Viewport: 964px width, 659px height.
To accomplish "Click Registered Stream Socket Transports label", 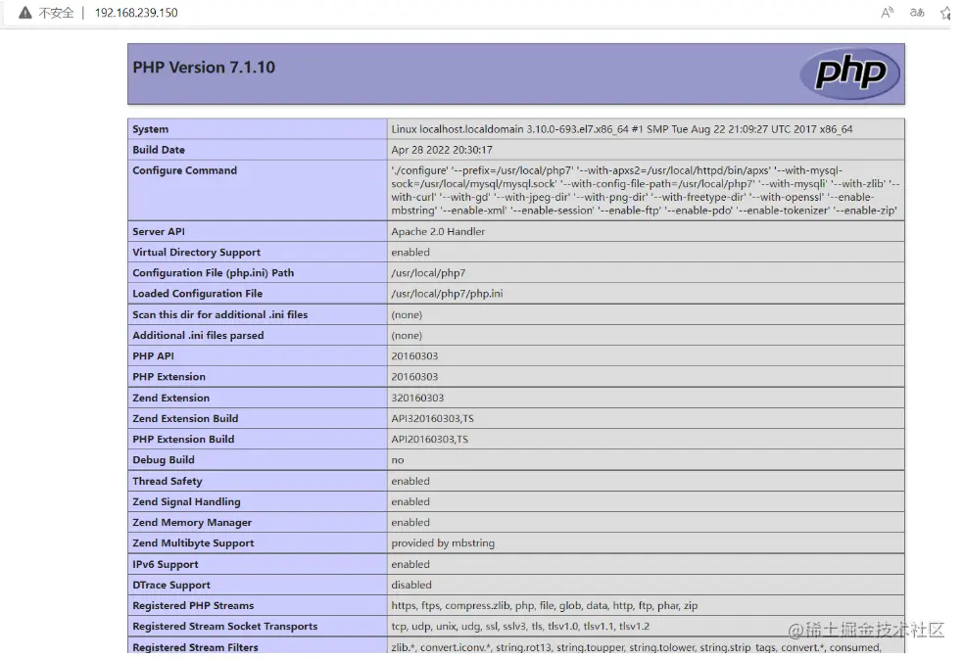I will tap(225, 626).
